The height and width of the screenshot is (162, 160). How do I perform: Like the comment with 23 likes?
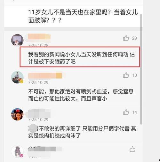click(126, 38)
